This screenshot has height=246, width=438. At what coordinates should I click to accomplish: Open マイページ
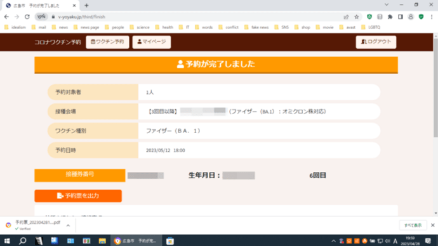pos(152,42)
